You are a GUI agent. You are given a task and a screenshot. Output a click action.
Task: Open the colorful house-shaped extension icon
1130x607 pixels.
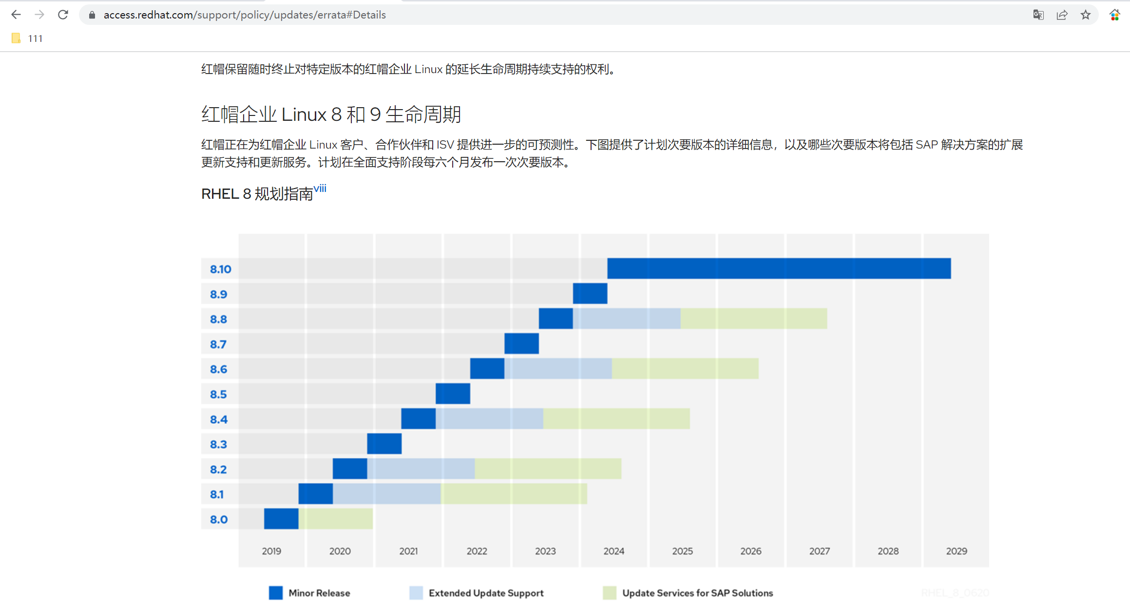[1115, 15]
